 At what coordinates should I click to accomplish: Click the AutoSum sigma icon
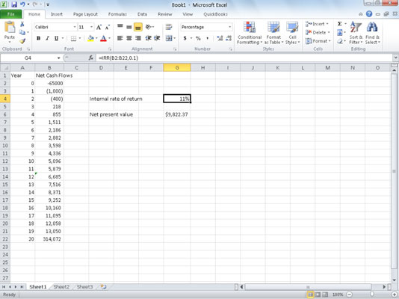click(340, 24)
